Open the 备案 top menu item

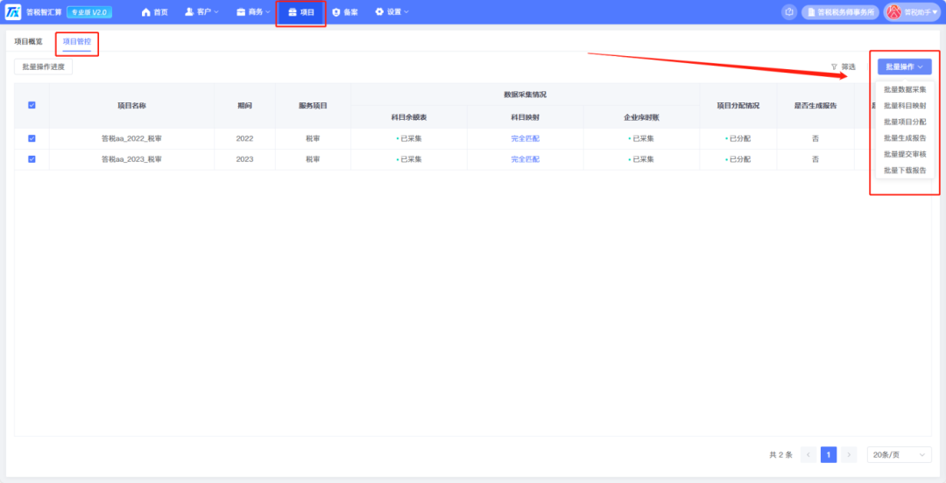(345, 12)
